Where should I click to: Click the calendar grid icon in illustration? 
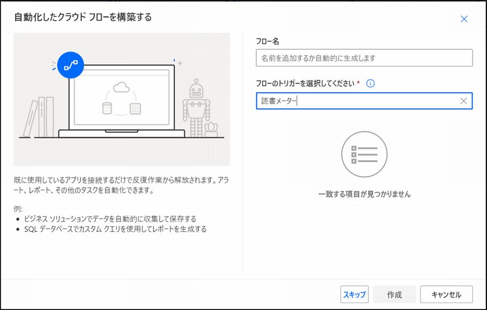tap(135, 109)
